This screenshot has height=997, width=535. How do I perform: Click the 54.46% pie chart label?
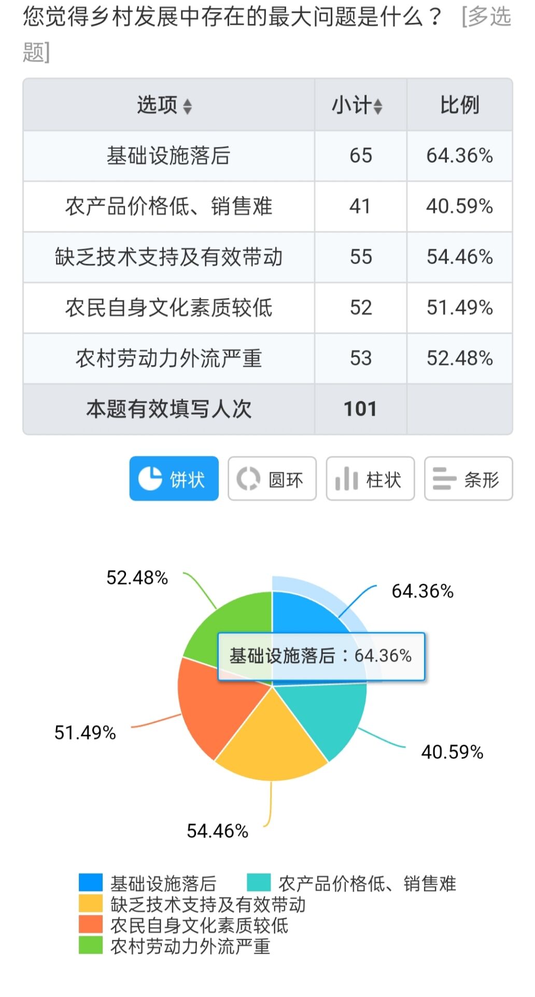(218, 831)
